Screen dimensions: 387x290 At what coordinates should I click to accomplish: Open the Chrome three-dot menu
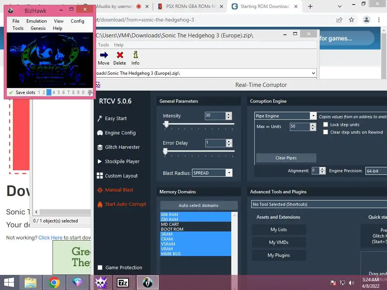coord(379,20)
